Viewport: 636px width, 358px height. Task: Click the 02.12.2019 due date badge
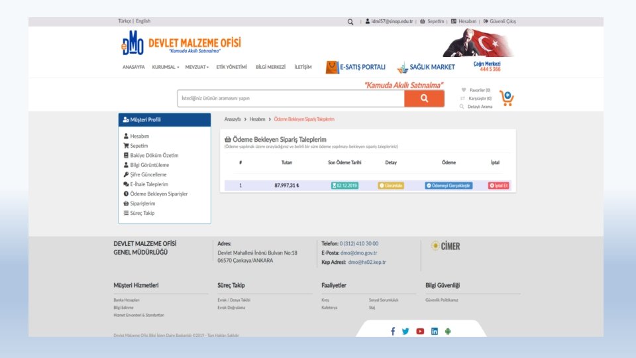tap(344, 186)
